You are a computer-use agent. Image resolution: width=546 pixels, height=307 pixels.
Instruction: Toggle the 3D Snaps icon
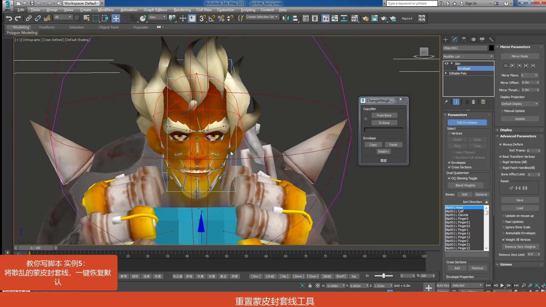(x=202, y=18)
